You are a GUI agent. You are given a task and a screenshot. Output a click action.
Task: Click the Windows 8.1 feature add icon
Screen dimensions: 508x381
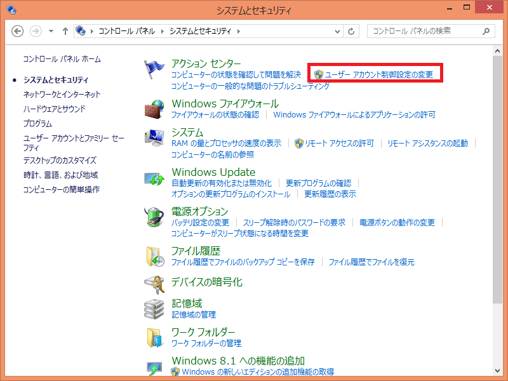point(154,368)
